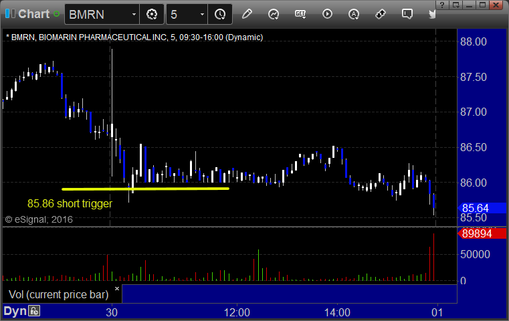Open the time template clock menu

[220, 14]
